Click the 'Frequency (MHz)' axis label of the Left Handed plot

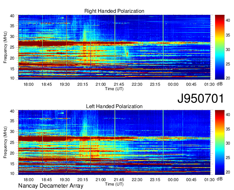(x=5, y=142)
